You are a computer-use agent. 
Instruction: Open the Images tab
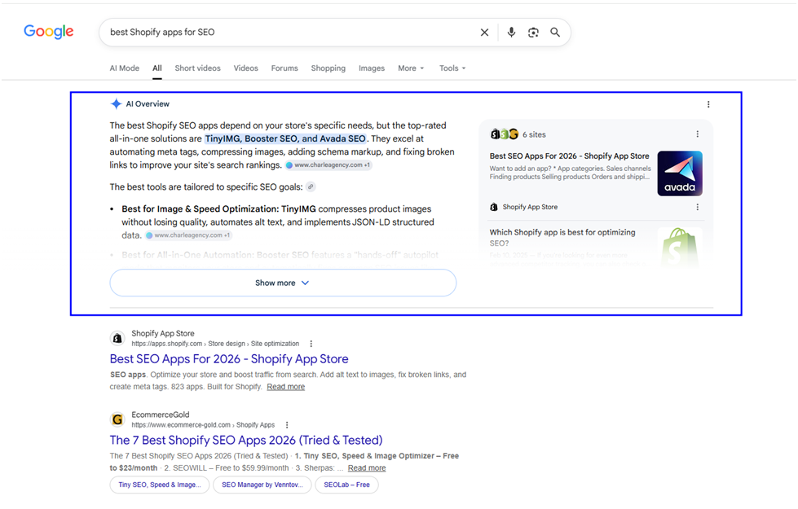click(x=372, y=68)
